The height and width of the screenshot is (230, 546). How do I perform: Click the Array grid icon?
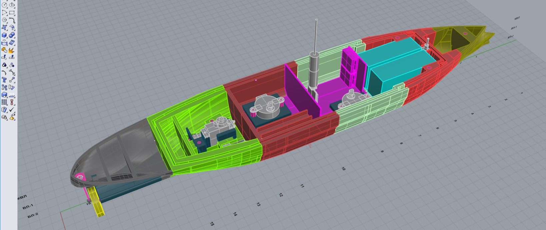[4, 102]
